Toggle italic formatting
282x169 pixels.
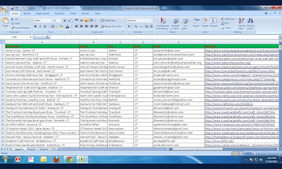click(x=40, y=26)
